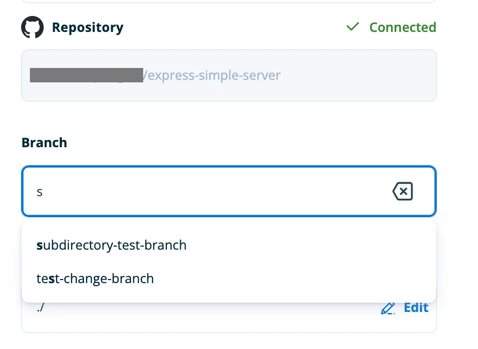Screen dimensions: 478x349
Task: Click the Connected status label
Action: coord(403,27)
